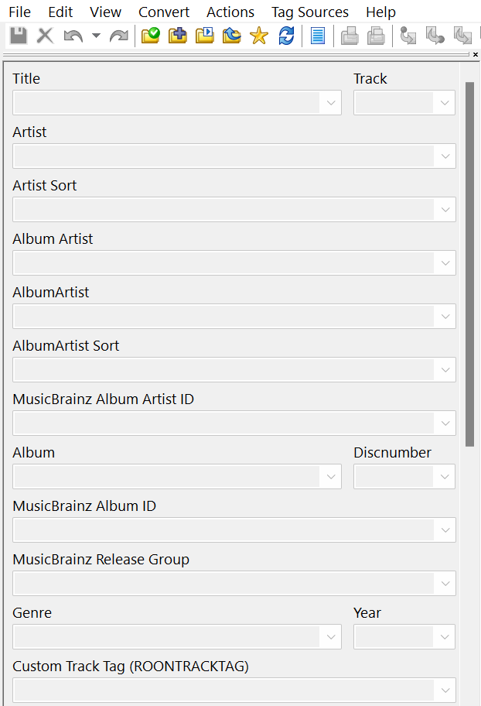The height and width of the screenshot is (706, 481).
Task: Click the Remove tag X icon
Action: [46, 36]
